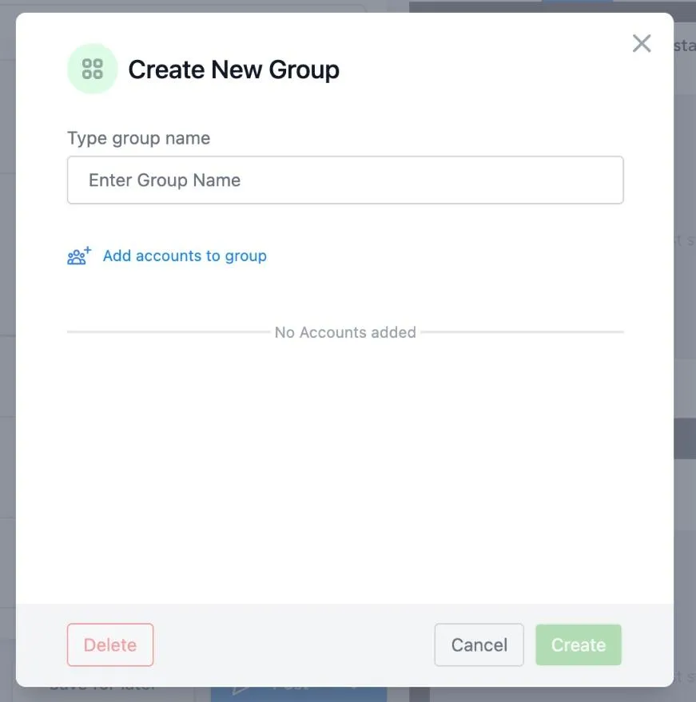
Task: Cancel group creation
Action: 479,644
